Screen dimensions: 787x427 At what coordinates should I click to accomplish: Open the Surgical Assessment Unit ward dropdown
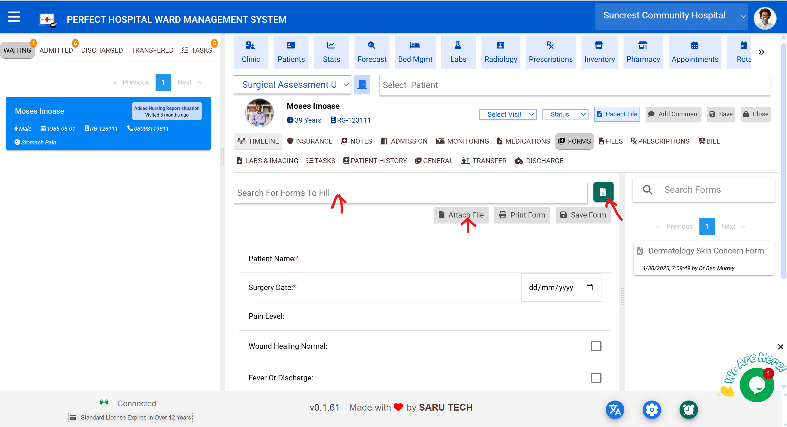(x=292, y=85)
